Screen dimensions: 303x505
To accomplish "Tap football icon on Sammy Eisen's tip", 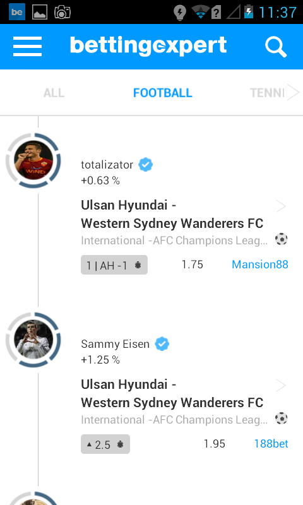I will (x=281, y=419).
